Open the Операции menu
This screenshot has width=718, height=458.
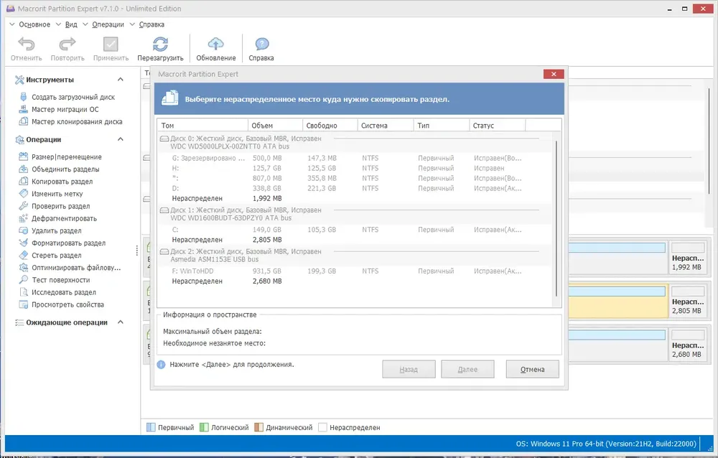point(108,24)
